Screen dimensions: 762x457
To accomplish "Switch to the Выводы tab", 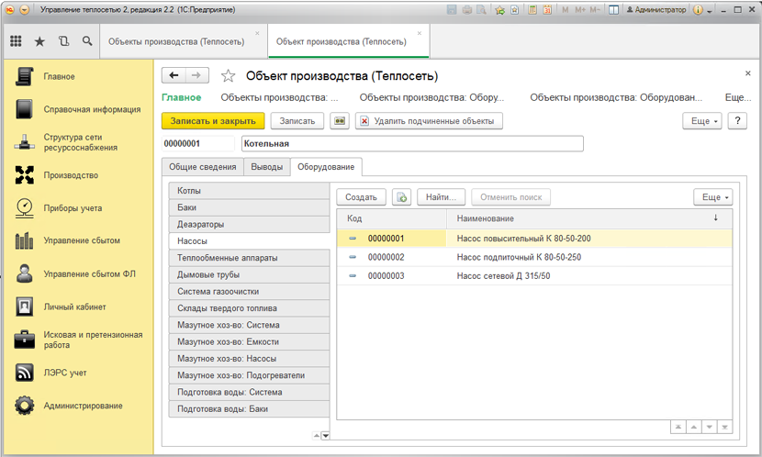I will 267,167.
